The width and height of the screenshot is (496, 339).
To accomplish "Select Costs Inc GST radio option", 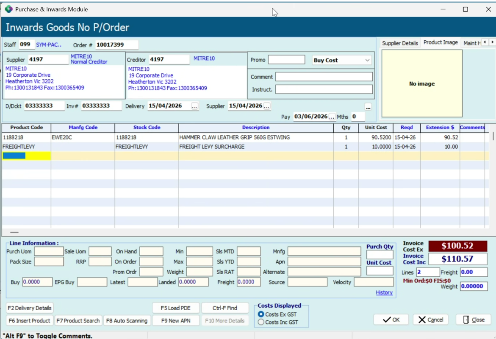I will (x=261, y=322).
